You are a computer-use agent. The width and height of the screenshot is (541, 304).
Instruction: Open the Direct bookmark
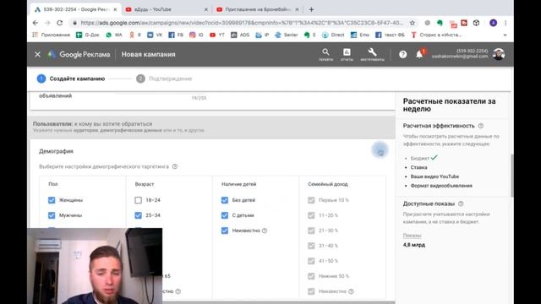[x=333, y=35]
